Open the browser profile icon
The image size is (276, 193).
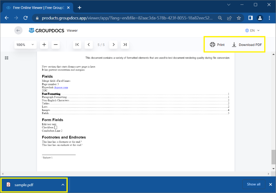(260, 18)
